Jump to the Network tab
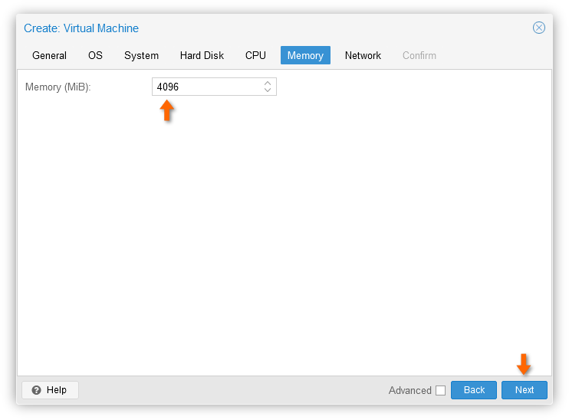This screenshot has width=569, height=420. click(x=363, y=55)
